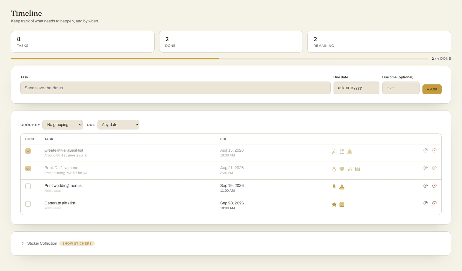Screen dimensions: 462x271
Task: Click champagne glasses sticker on guest list row
Action: click(x=342, y=152)
